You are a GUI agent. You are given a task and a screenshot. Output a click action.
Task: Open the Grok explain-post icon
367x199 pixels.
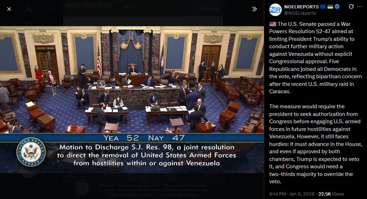coord(351,7)
